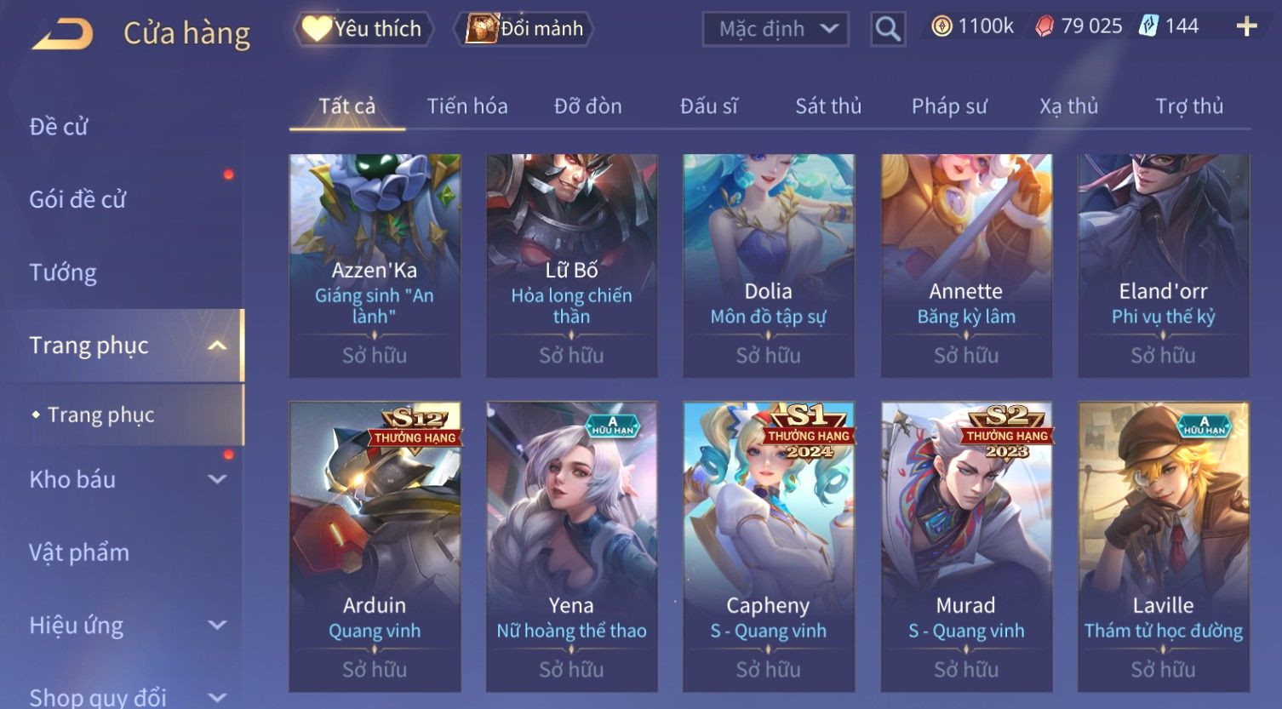Screen dimensions: 1282x709
Task: Tap the red ruby currency icon
Action: pos(1044,27)
